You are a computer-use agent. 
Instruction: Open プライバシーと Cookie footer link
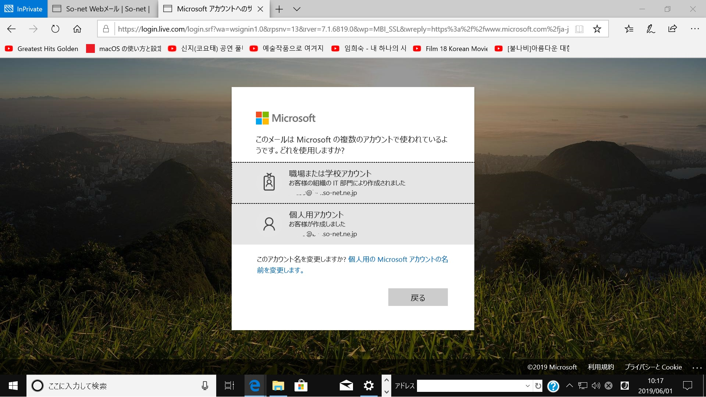pyautogui.click(x=653, y=367)
